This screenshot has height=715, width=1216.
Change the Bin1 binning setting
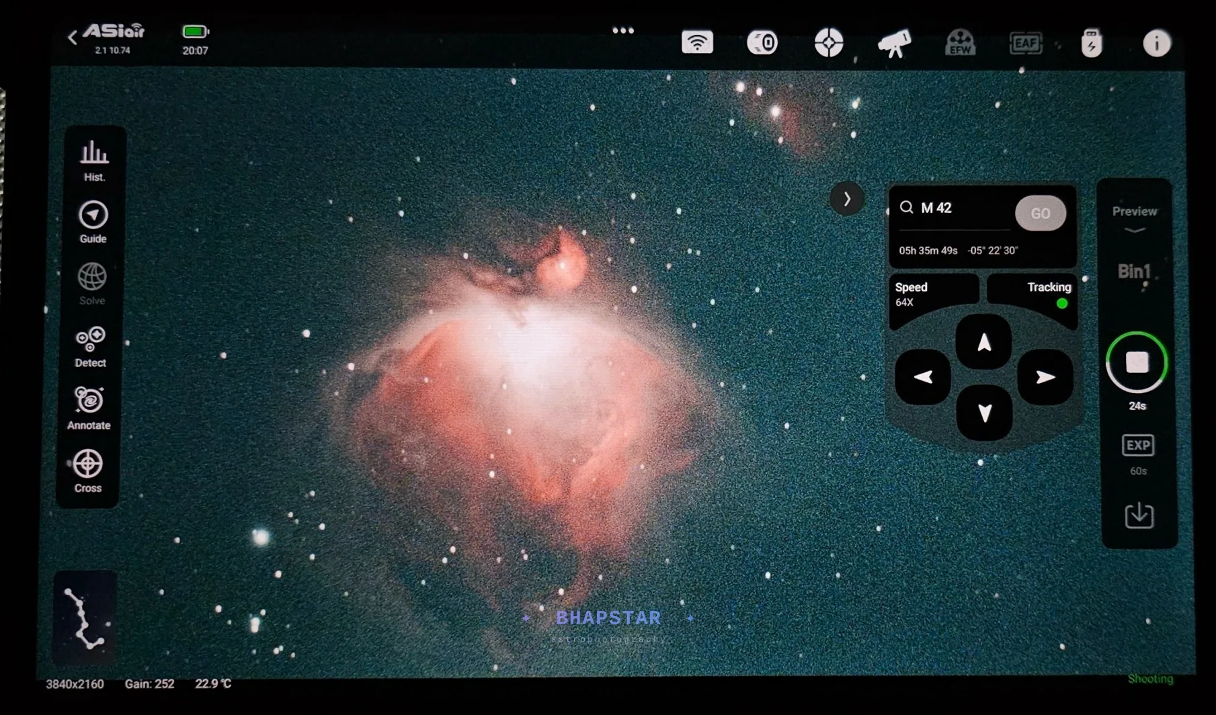click(1134, 271)
